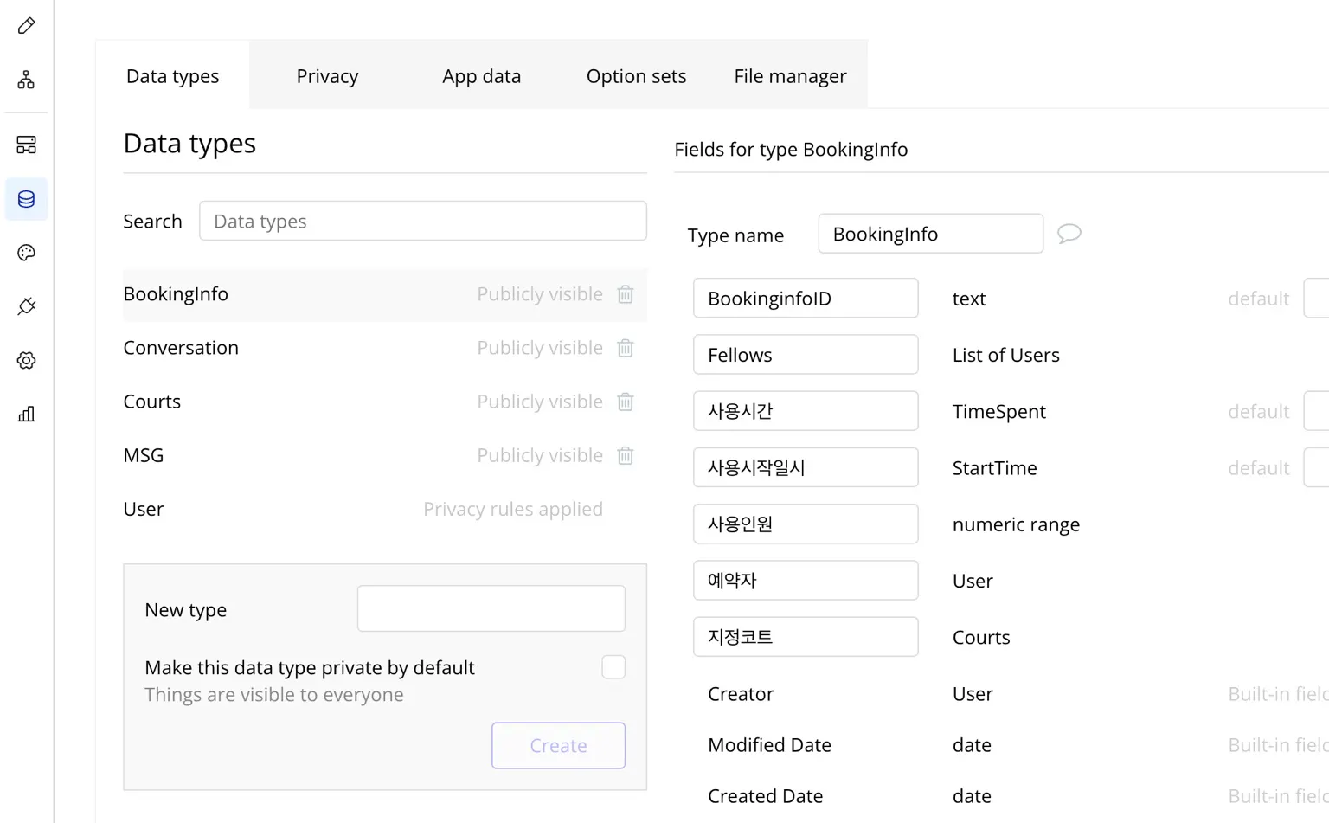Open the Logs chart icon
This screenshot has height=823, width=1329.
coord(27,414)
